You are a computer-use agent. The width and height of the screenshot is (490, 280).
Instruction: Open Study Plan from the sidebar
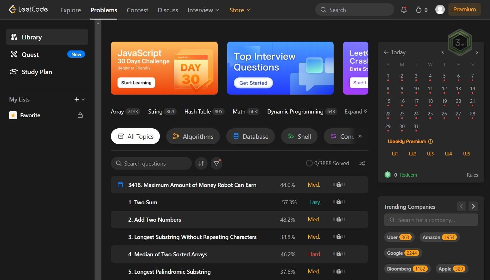[47, 72]
